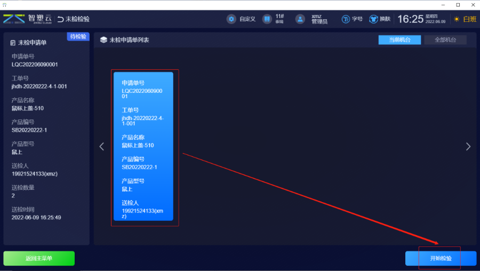Switch to the 全部机台 tab
Viewport: 480px width, 271px height.
coord(445,40)
